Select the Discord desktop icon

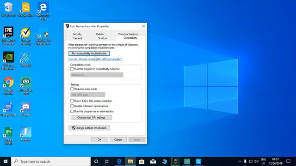point(26,109)
